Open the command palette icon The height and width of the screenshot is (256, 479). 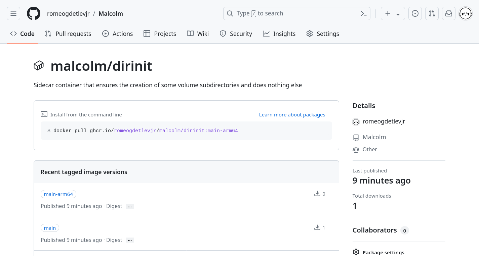[x=363, y=13]
